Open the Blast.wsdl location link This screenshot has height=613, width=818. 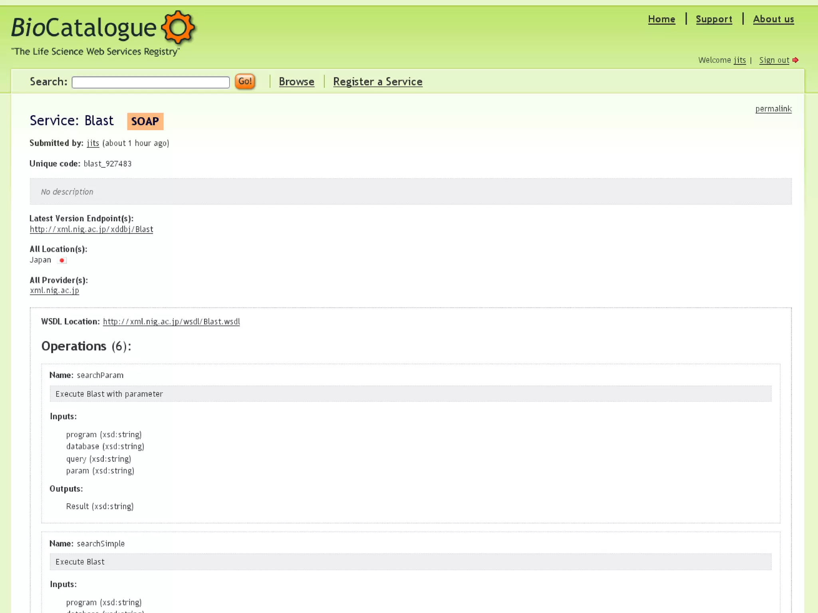[x=171, y=321]
